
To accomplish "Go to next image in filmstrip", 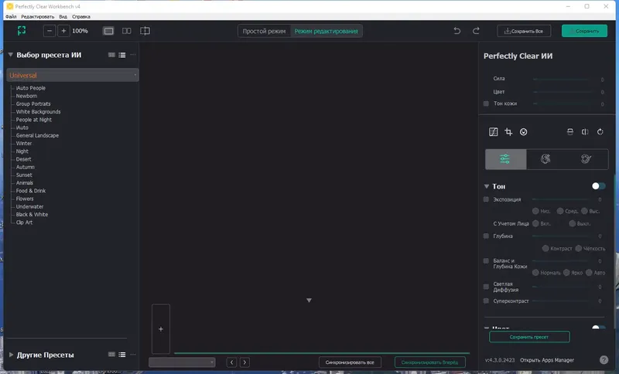I will tap(245, 362).
